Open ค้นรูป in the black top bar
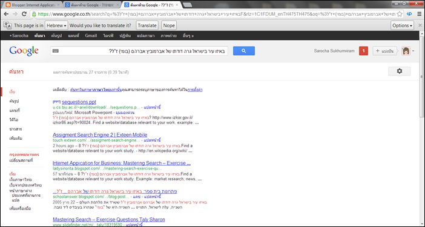 coord(56,36)
